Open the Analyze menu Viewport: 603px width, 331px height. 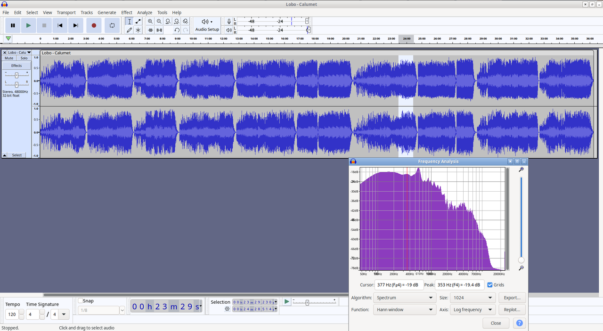coord(145,13)
